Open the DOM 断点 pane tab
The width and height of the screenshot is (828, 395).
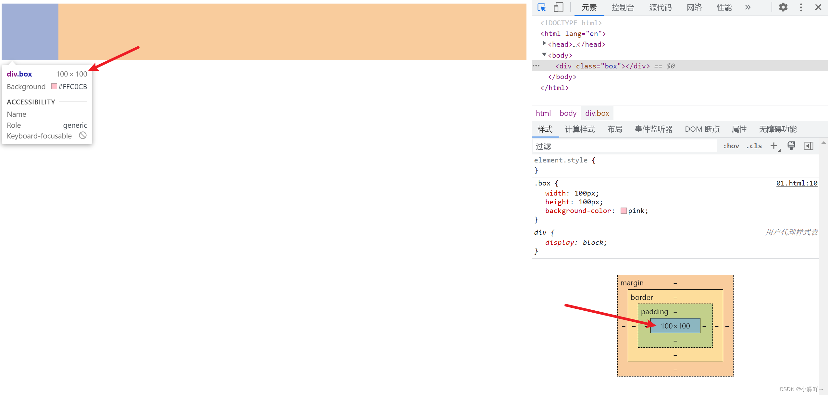(702, 129)
